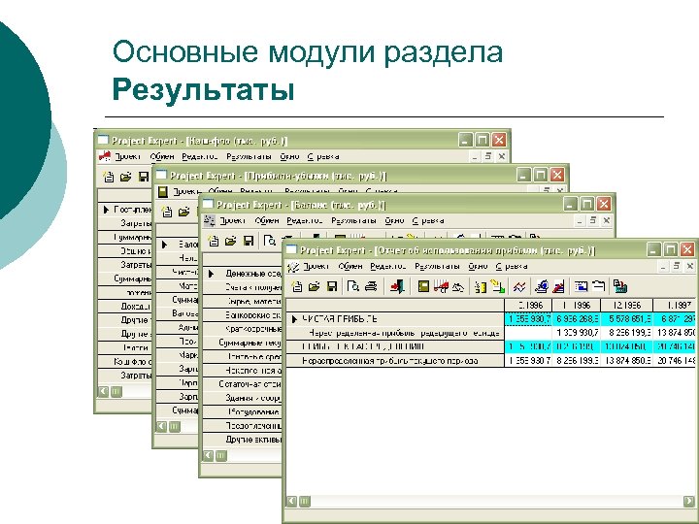This screenshot has height=524, width=699.
Task: Click the scales icon in front toolbar
Action: 458,287
